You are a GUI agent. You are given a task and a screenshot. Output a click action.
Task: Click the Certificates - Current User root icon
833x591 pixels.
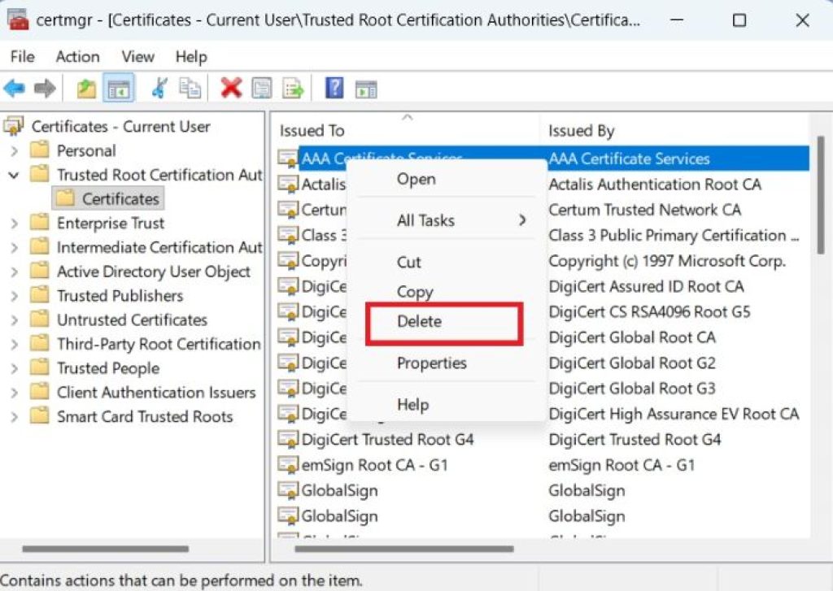(14, 126)
